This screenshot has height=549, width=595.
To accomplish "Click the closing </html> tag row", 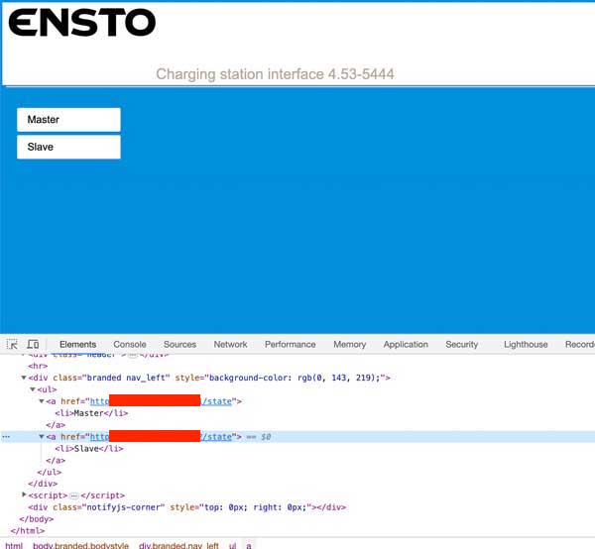I will 28,531.
